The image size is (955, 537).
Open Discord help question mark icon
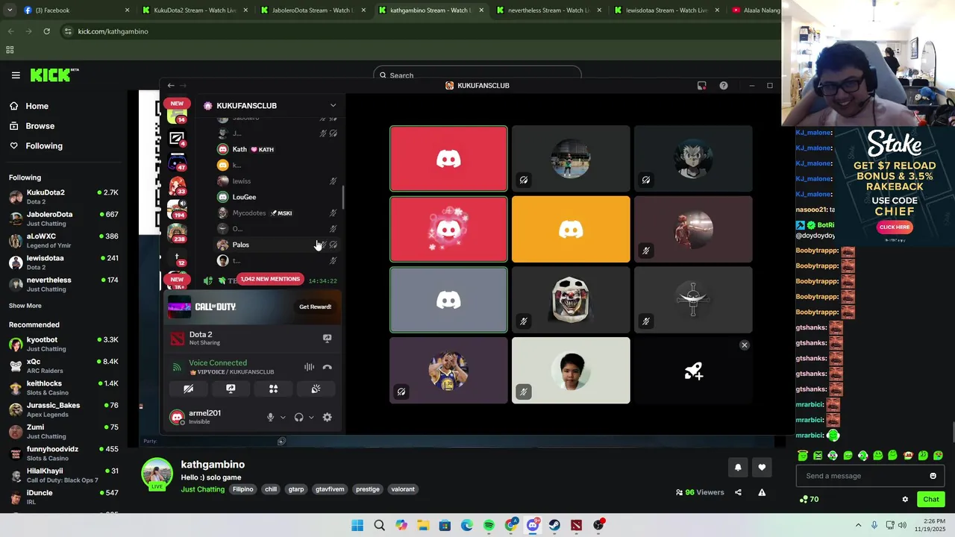[724, 86]
